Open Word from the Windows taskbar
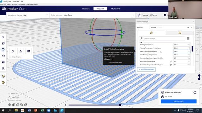The height and width of the screenshot is (113, 202). coord(29,110)
